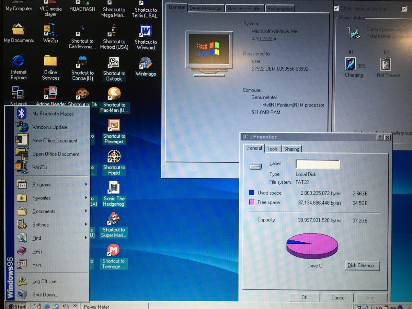Image resolution: width=412 pixels, height=309 pixels.
Task: Open the My Documents folder icon
Action: (19, 33)
